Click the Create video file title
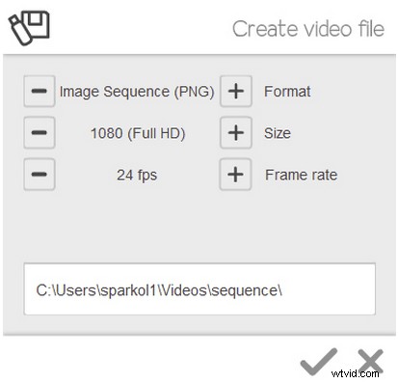Image resolution: width=398 pixels, height=383 pixels. (308, 29)
